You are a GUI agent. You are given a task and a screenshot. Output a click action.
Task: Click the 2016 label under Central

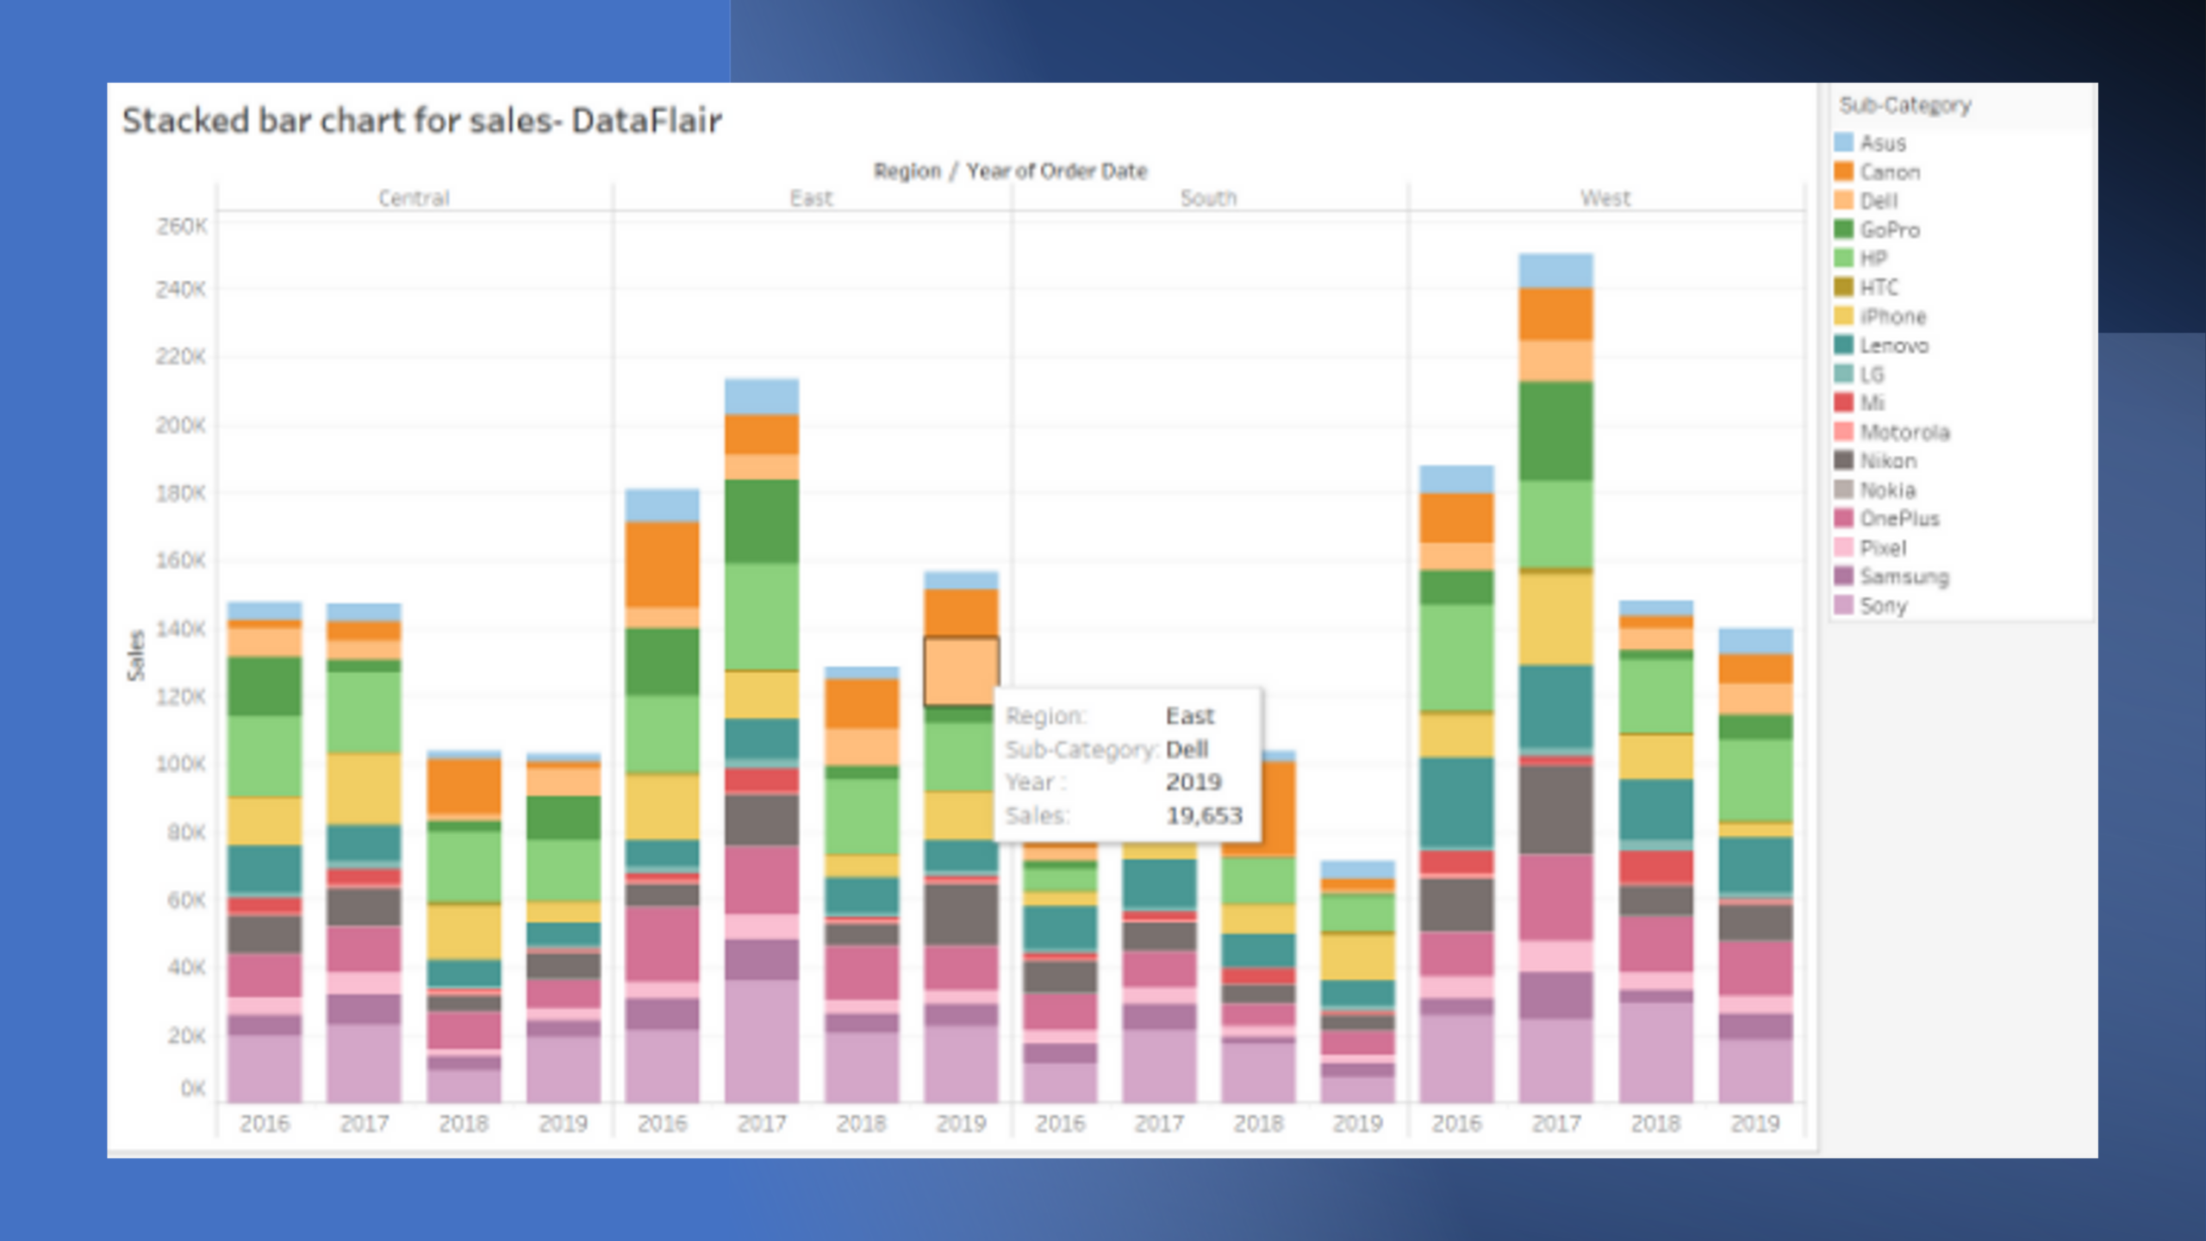pos(265,1123)
